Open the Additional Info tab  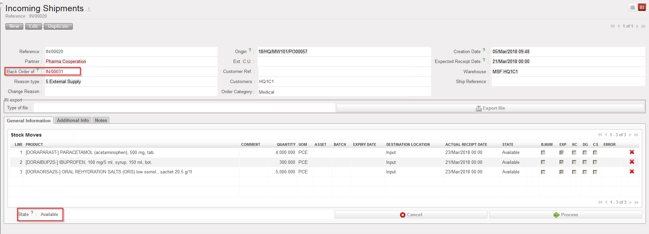pos(73,120)
